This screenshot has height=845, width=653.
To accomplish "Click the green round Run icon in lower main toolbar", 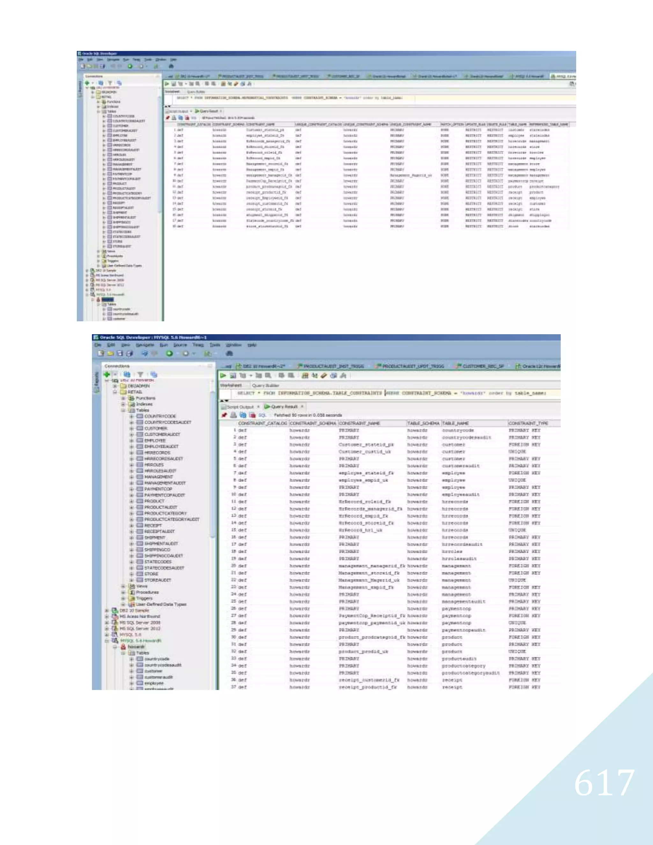I will [x=169, y=354].
